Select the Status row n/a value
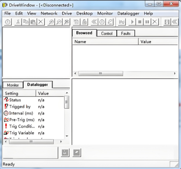 tap(41, 100)
